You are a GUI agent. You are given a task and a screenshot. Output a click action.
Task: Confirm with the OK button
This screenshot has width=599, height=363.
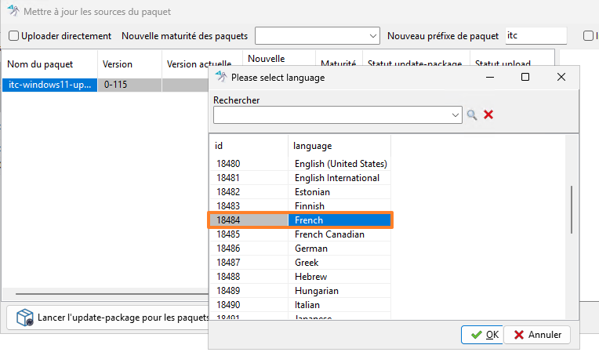coord(481,335)
